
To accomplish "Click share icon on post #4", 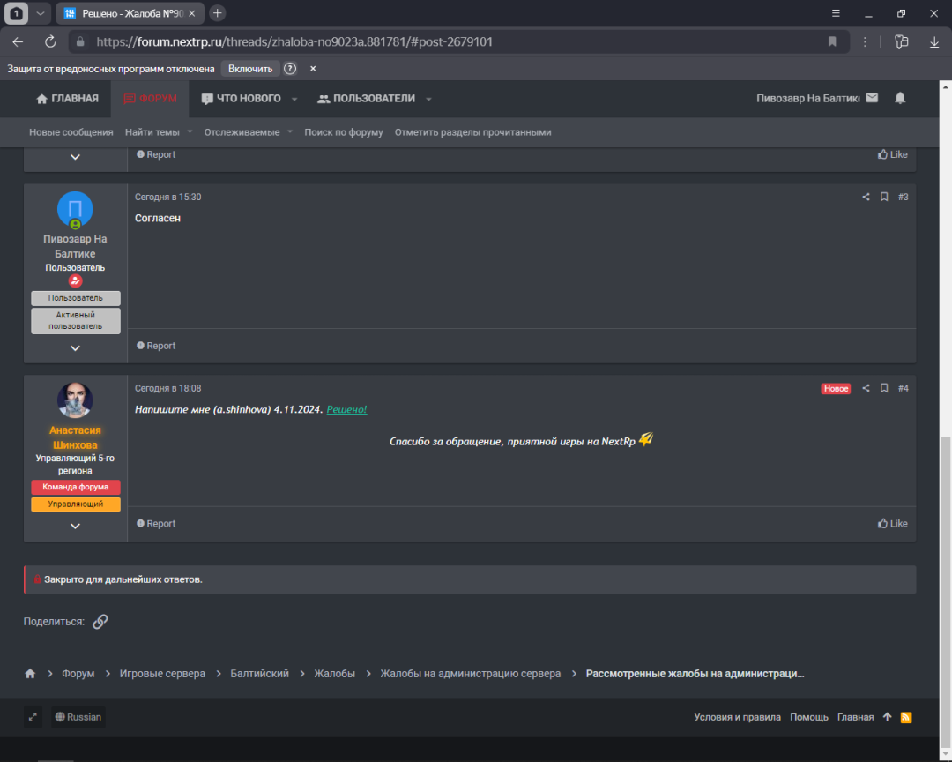I will tap(866, 388).
